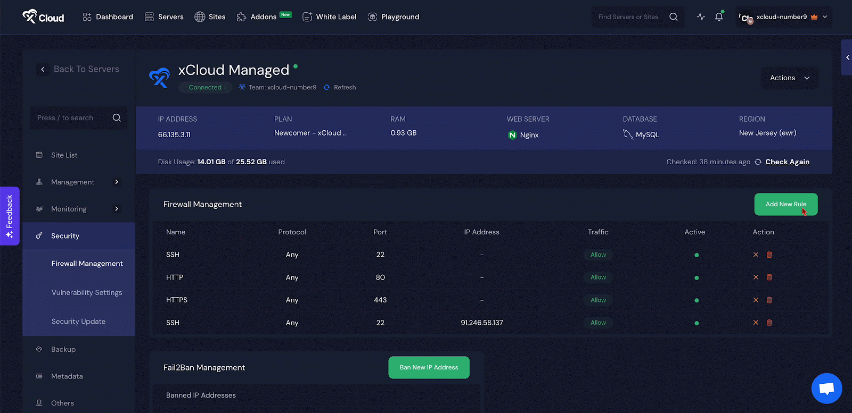This screenshot has width=852, height=413.
Task: Open the Feedback side tab
Action: (10, 216)
